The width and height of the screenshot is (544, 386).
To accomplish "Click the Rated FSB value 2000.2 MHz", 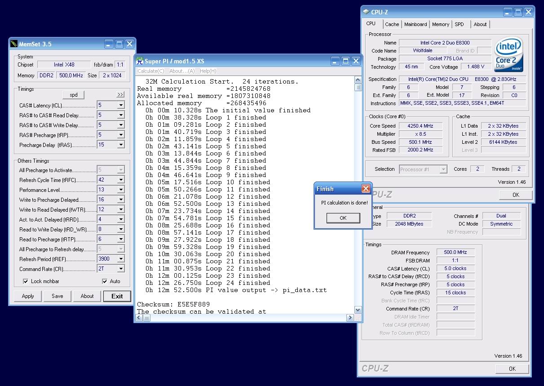I will pos(420,150).
